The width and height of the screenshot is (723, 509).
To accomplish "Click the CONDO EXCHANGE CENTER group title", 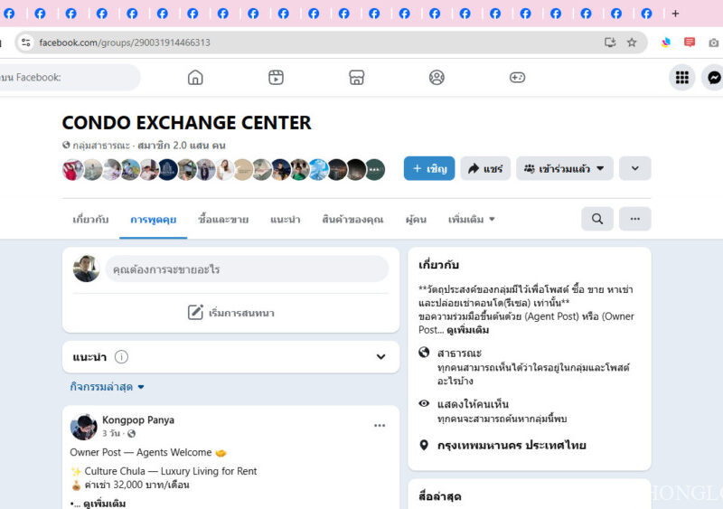I will pos(187,123).
